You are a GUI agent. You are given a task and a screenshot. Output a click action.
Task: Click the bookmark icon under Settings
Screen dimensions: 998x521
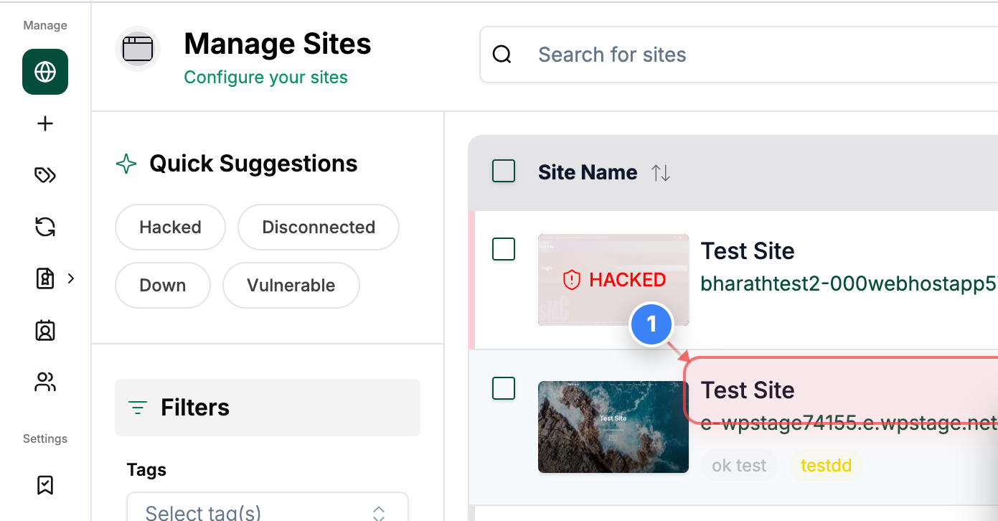point(44,485)
